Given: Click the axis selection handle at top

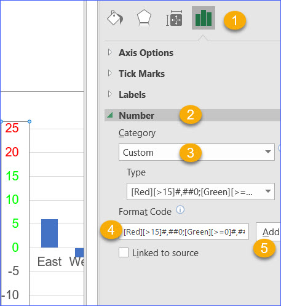Looking at the screenshot, I should coord(30,121).
